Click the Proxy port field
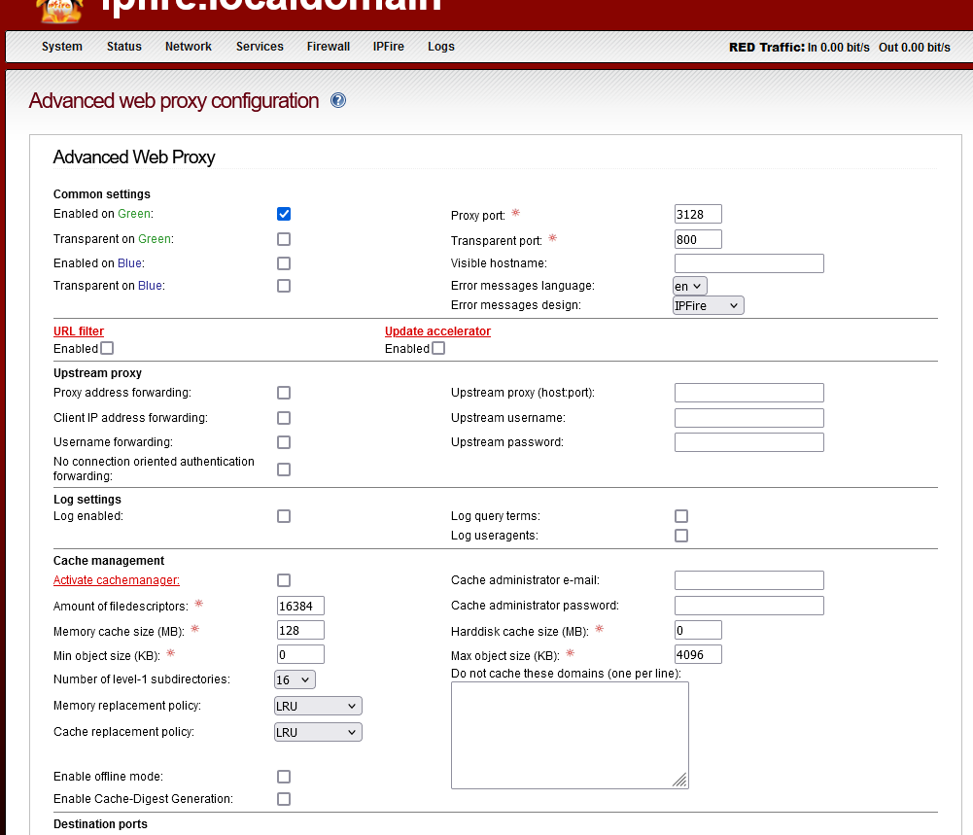The height and width of the screenshot is (835, 973). 698,214
